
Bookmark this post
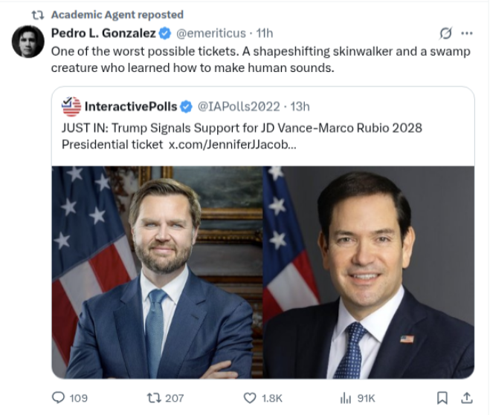coord(442,398)
